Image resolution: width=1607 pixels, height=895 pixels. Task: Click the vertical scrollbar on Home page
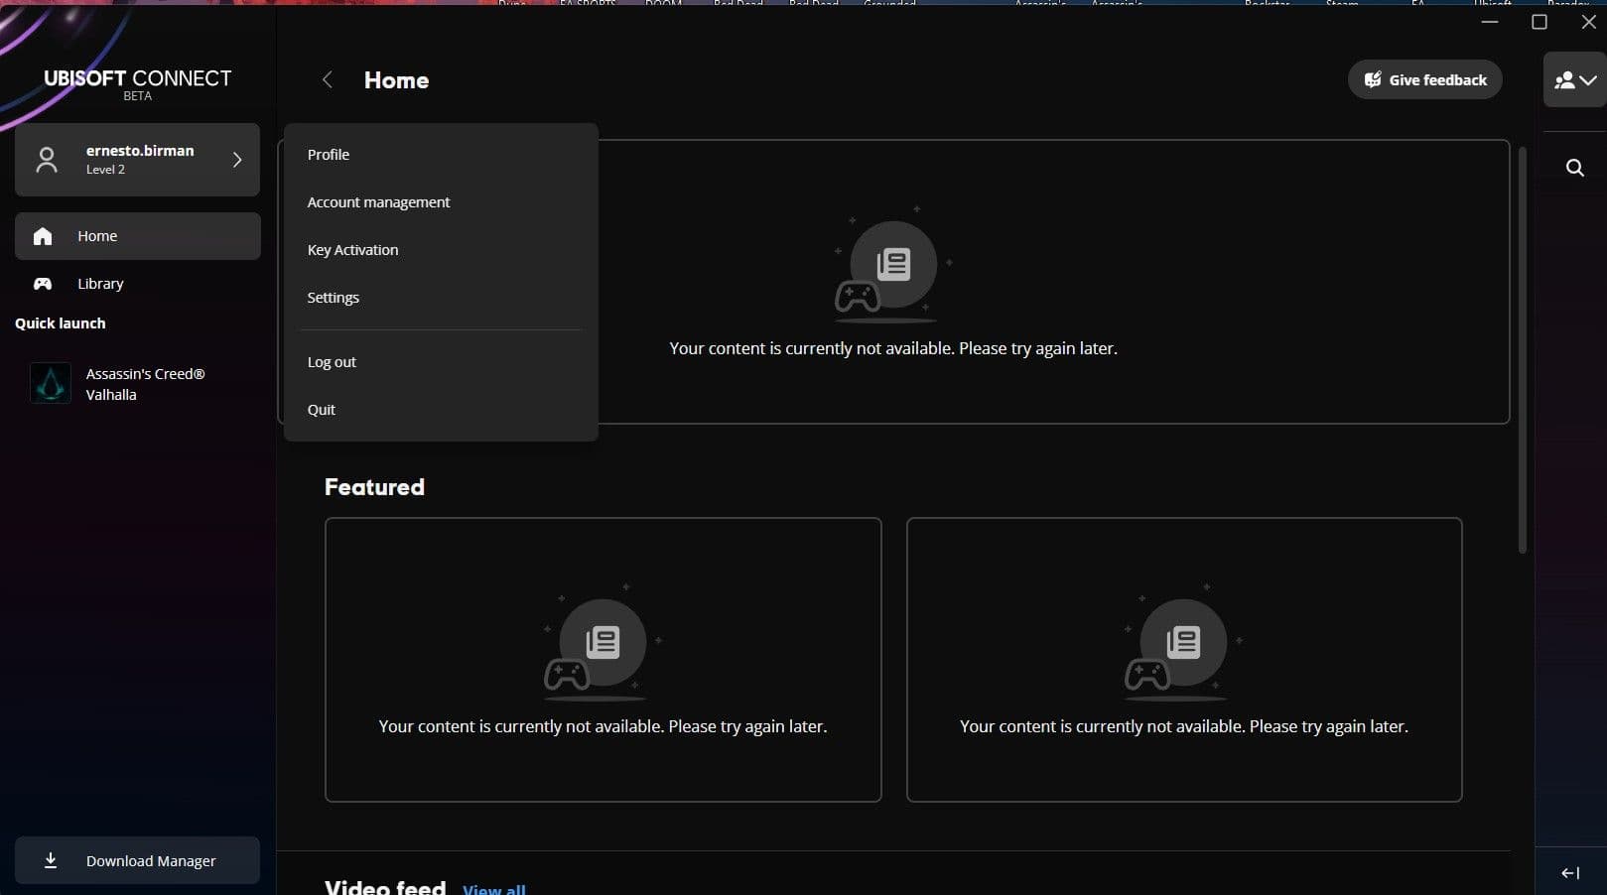click(1522, 349)
